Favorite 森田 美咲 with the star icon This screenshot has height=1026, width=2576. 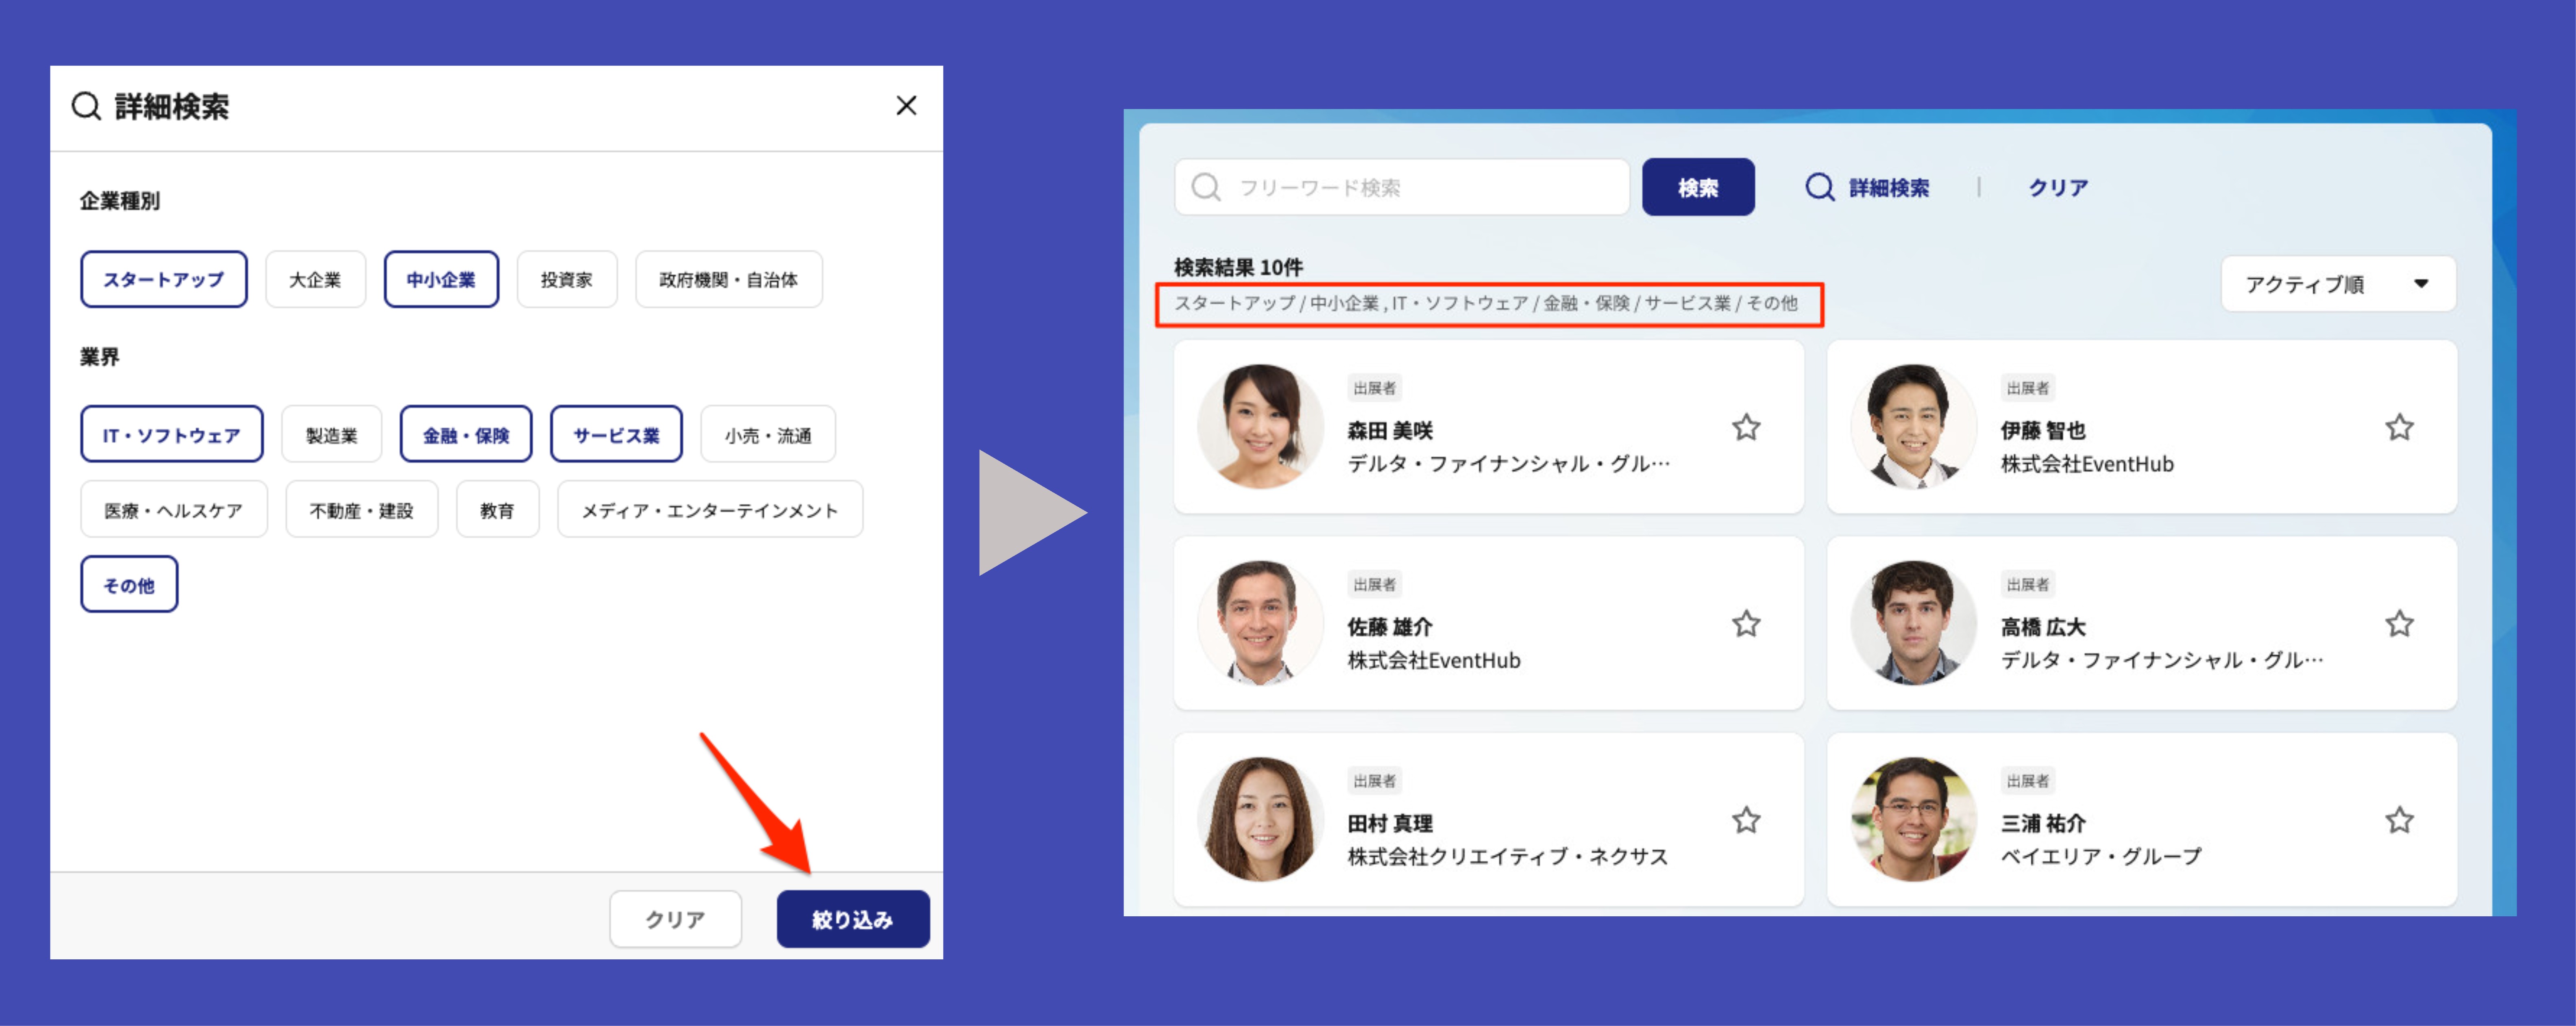(x=1746, y=427)
